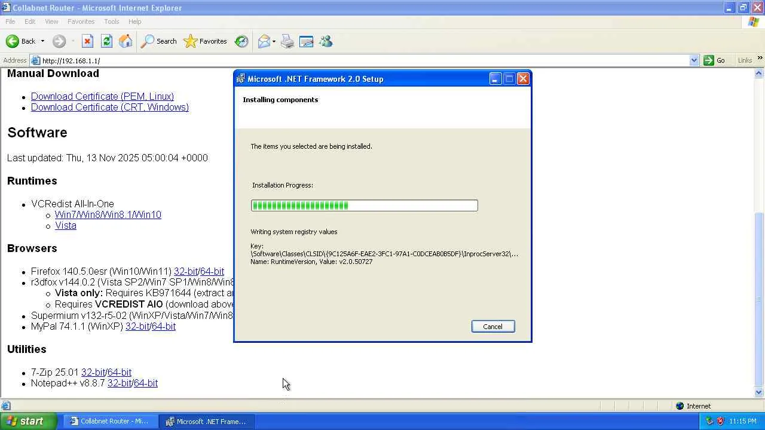765x430 pixels.
Task: Click the 'Last updated' timestamp text
Action: (x=108, y=158)
